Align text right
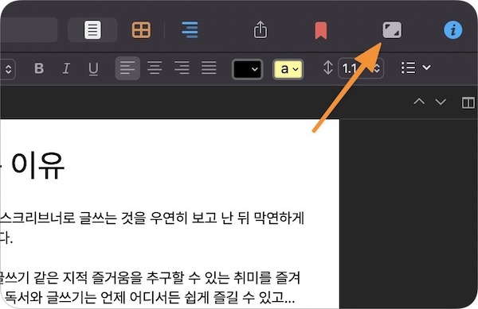This screenshot has width=478, height=309. pyautogui.click(x=182, y=68)
